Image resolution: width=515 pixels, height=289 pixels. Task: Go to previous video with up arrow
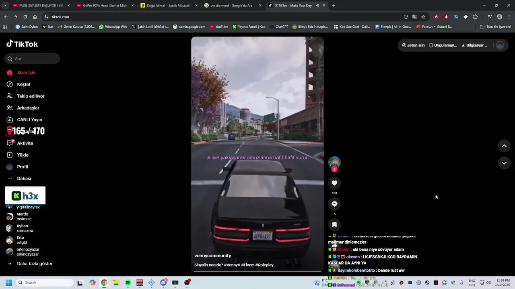click(504, 146)
